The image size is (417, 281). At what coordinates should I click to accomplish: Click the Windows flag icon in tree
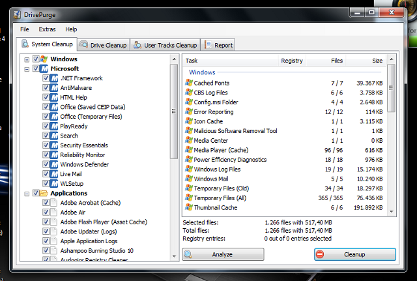44,59
